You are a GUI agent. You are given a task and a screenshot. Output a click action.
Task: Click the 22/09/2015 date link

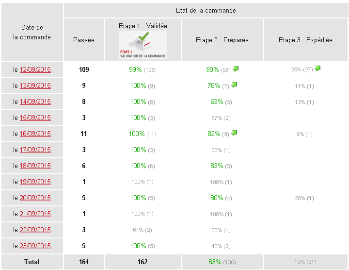[x=35, y=230]
